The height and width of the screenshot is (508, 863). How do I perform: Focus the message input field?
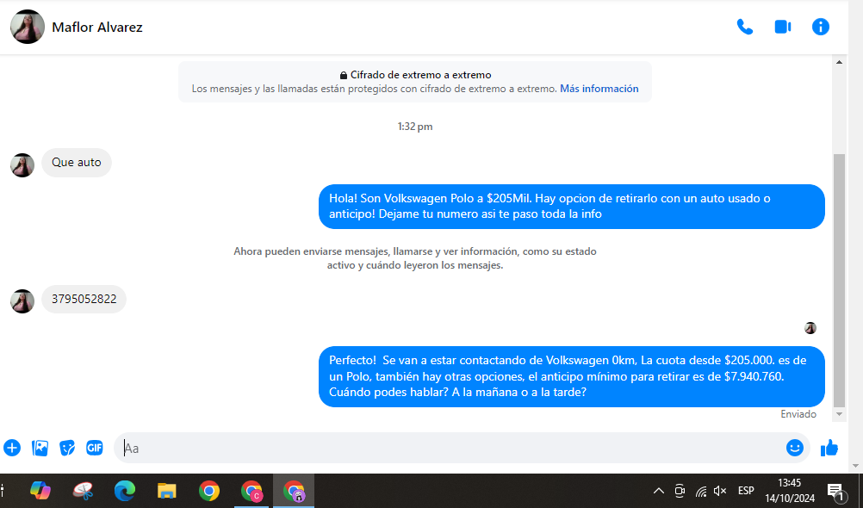click(x=448, y=448)
